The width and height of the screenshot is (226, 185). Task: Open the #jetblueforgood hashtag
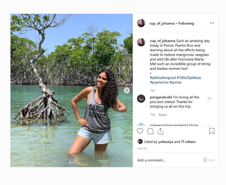tap(163, 78)
